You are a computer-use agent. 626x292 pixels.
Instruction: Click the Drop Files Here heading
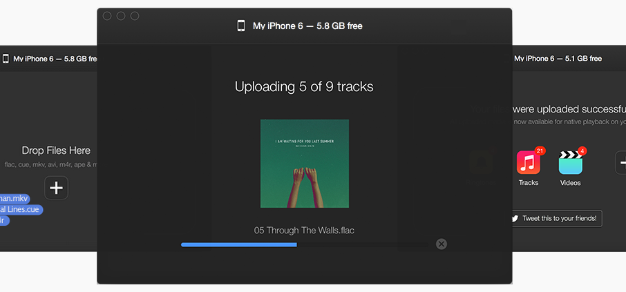click(56, 150)
